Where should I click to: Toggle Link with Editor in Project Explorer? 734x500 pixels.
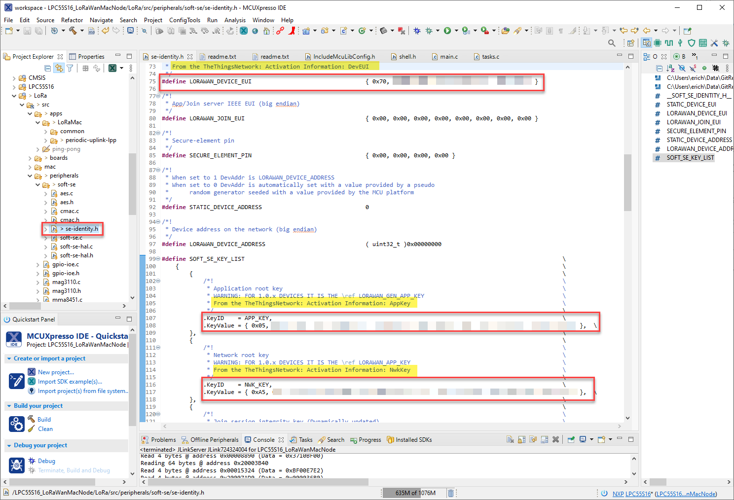[59, 68]
